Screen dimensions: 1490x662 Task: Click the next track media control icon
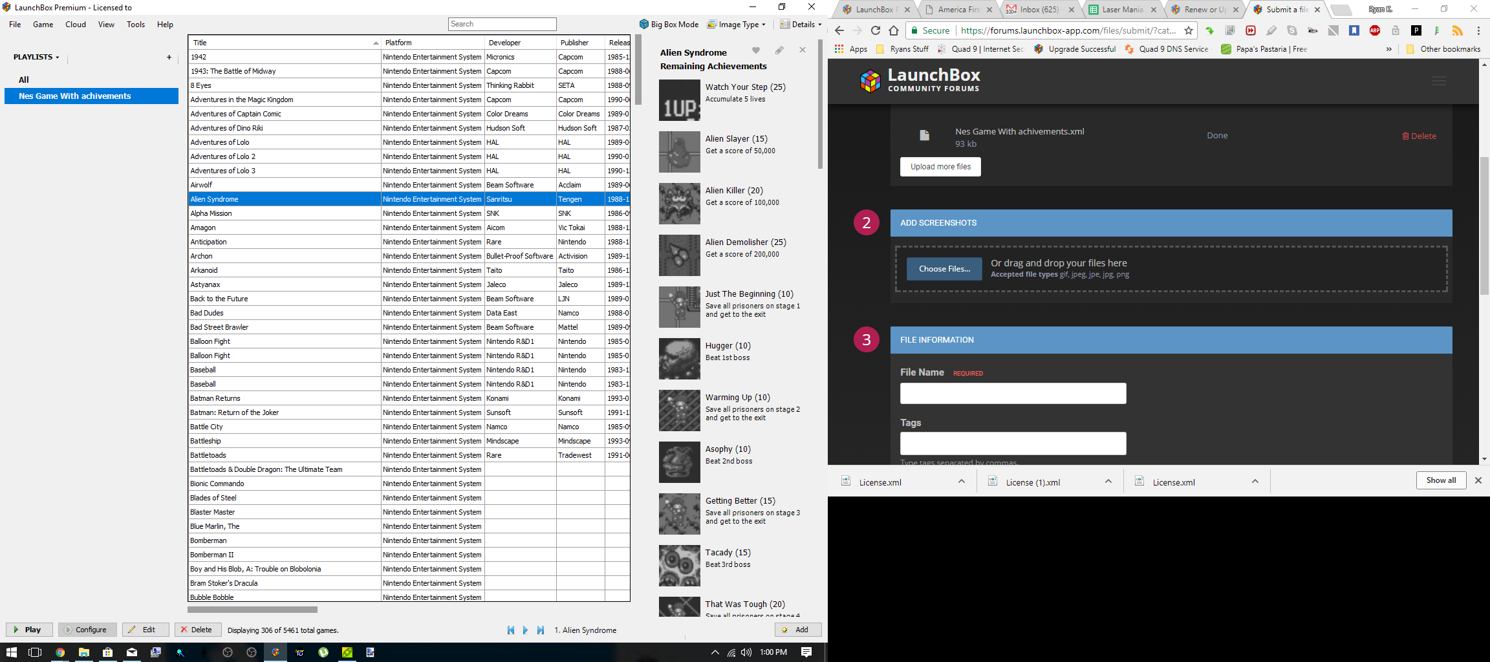541,630
